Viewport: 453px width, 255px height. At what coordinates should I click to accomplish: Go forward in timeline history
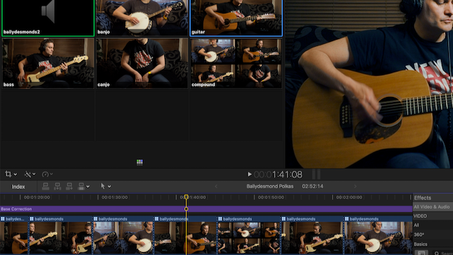355,186
